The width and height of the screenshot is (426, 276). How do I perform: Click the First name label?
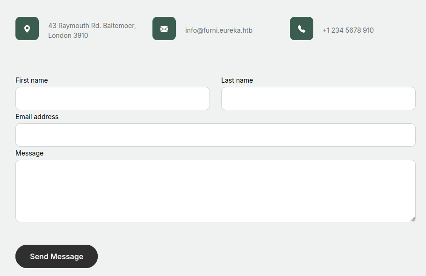click(31, 80)
